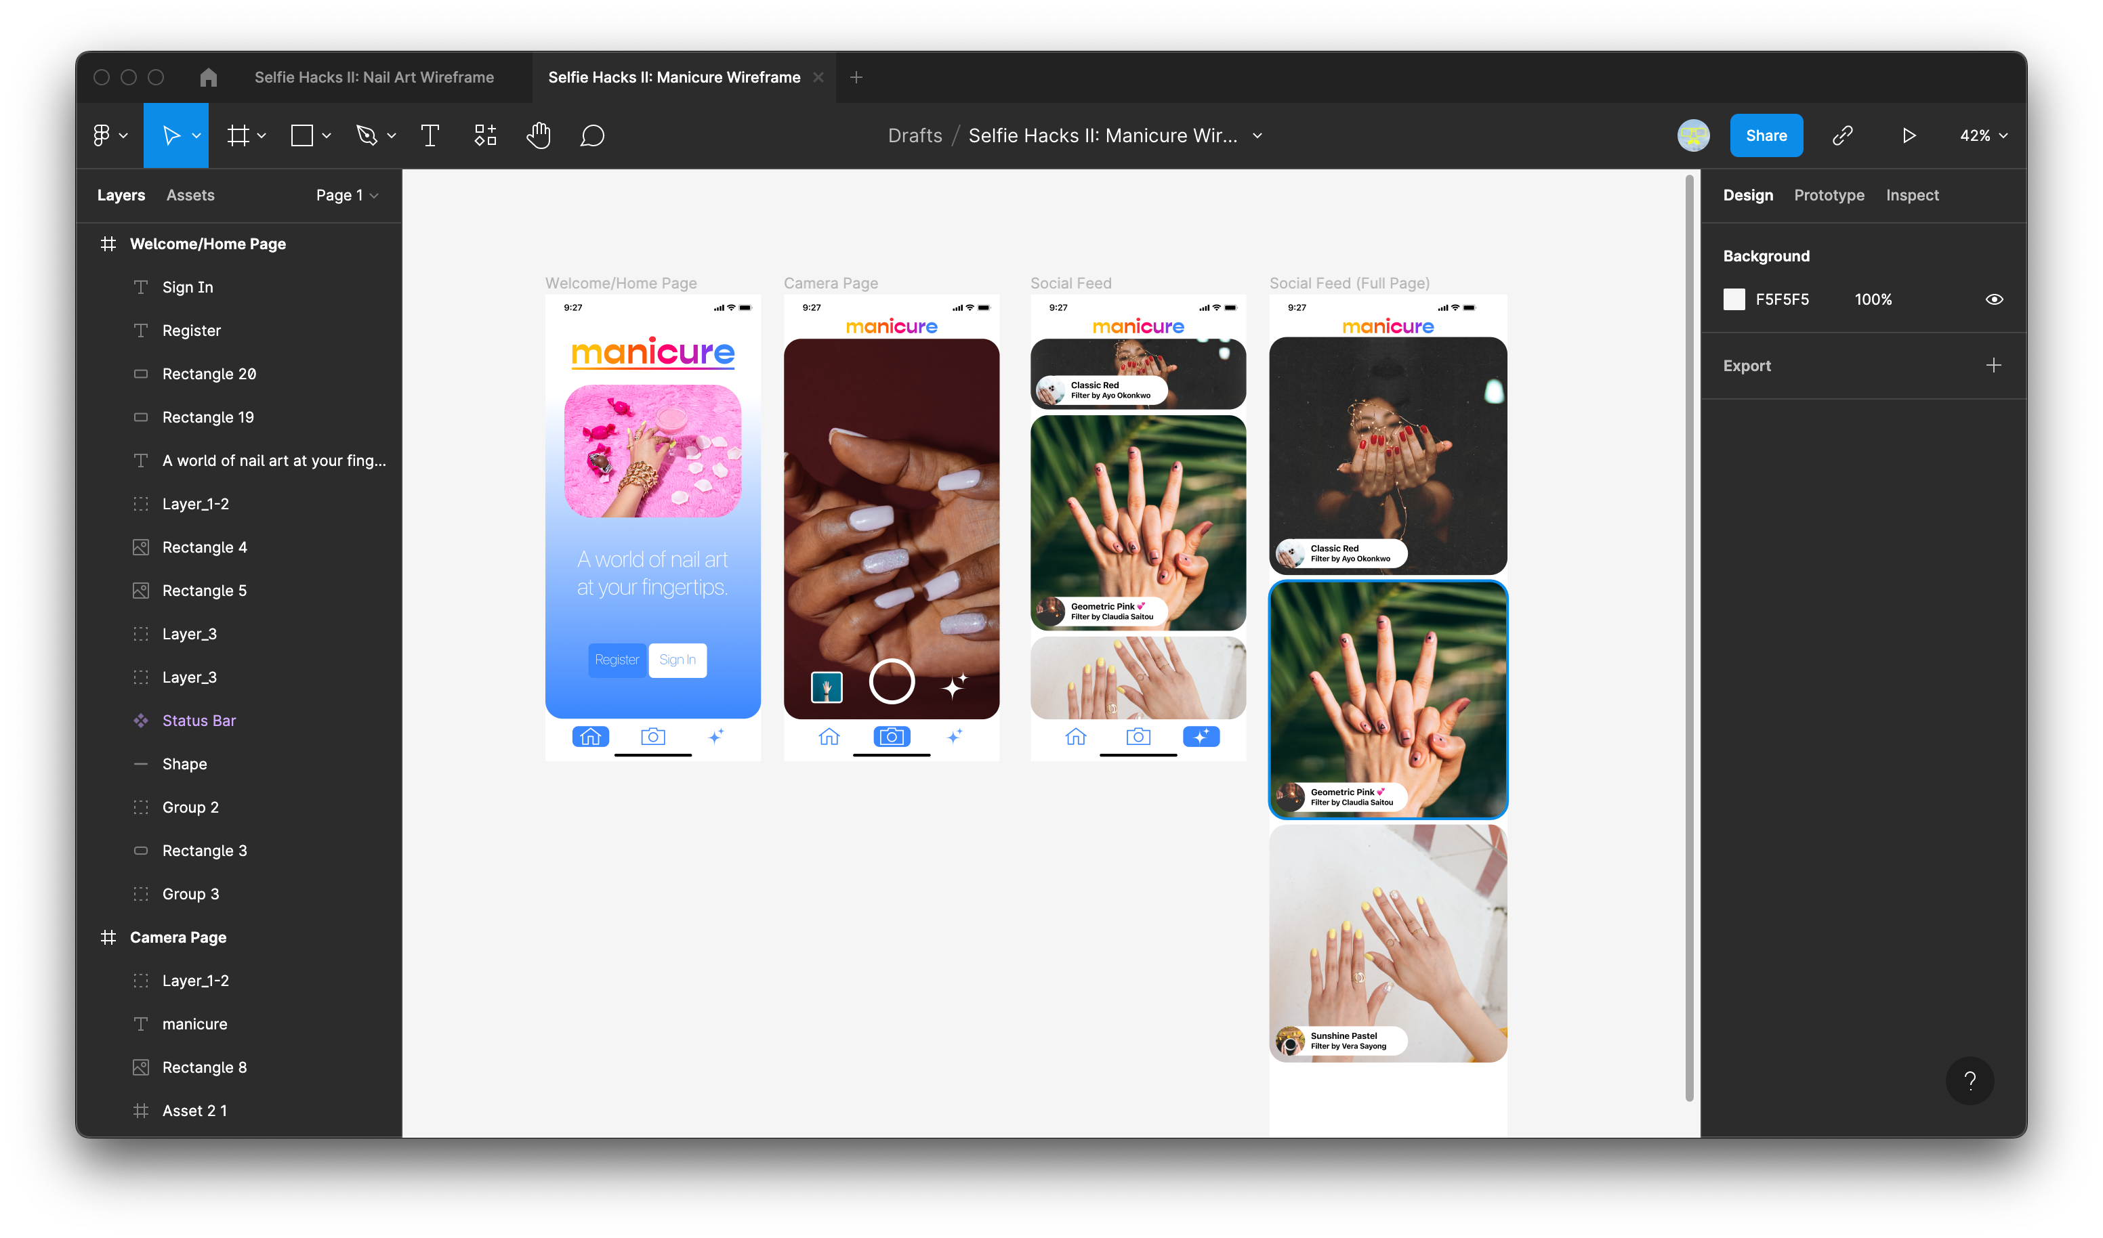Click the F5F5F5 background color swatch

1733,299
